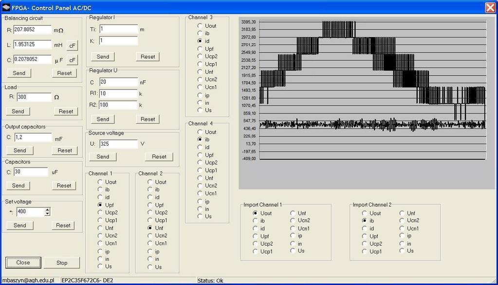
Task: Increase Set voltage with up spinner arrow
Action: (47, 209)
